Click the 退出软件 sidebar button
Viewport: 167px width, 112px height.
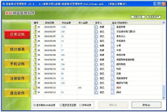[17, 93]
